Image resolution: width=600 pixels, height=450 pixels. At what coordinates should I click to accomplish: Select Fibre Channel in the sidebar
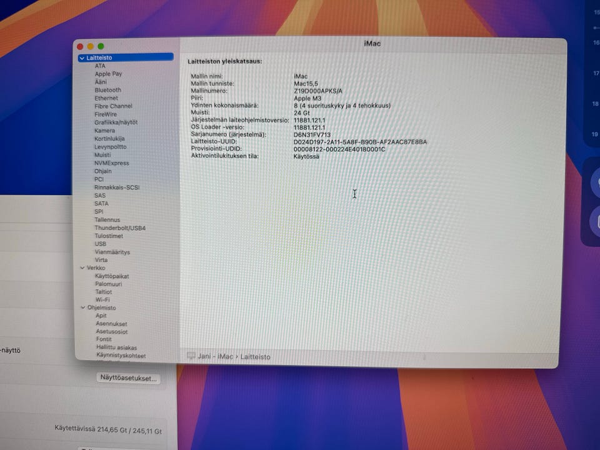(113, 106)
